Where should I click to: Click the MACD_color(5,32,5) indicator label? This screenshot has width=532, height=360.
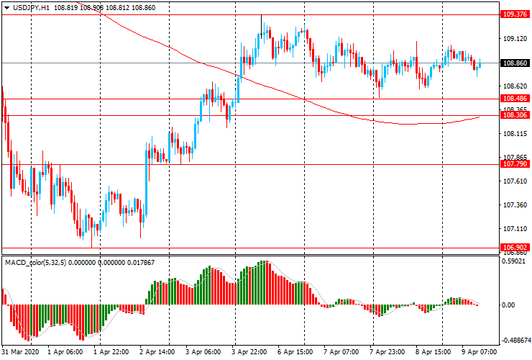(36, 263)
